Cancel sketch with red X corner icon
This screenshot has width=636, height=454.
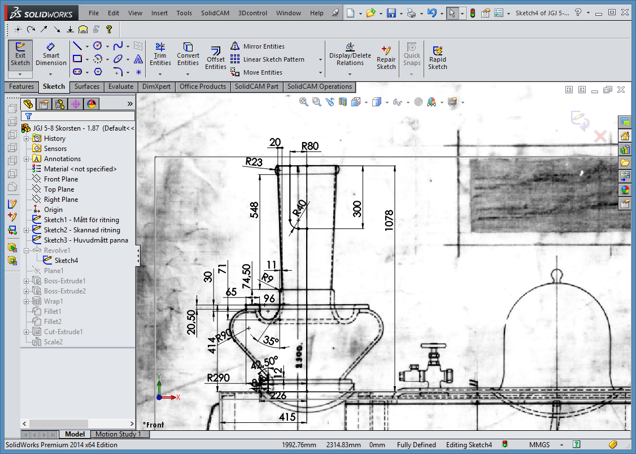[x=600, y=136]
